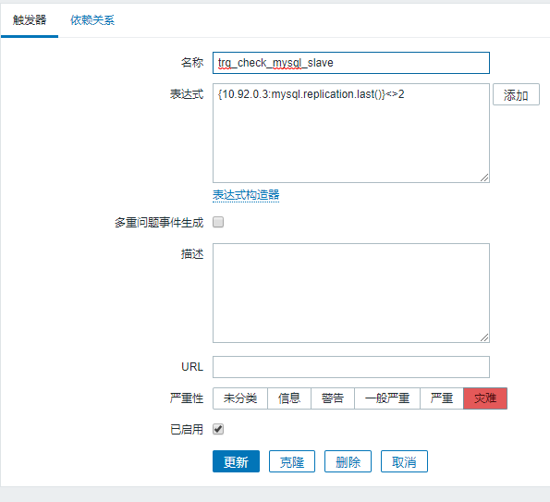Switch to the 触发器 tab
The height and width of the screenshot is (502, 550).
click(30, 20)
